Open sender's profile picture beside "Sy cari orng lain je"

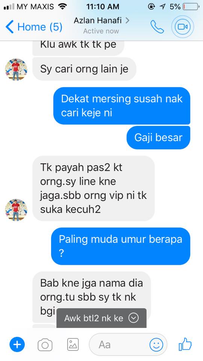click(x=16, y=69)
